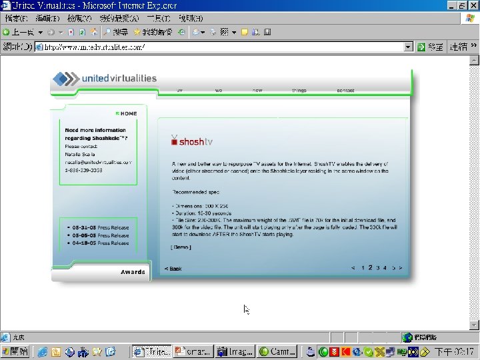480x360 pixels.
Task: Click the Home page toolbar icon
Action: [94, 32]
